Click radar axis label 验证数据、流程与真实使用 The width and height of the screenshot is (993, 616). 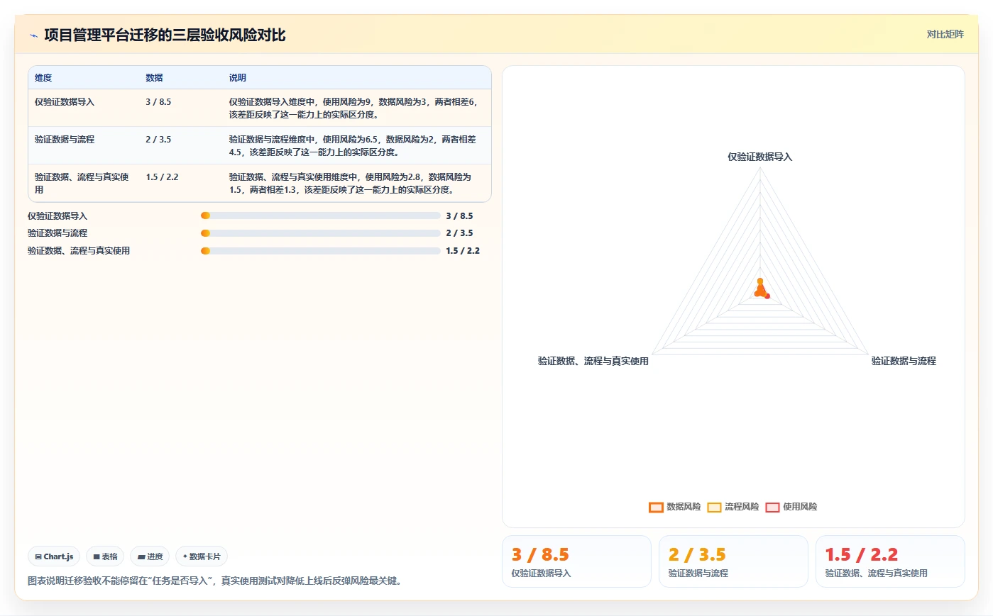[593, 361]
